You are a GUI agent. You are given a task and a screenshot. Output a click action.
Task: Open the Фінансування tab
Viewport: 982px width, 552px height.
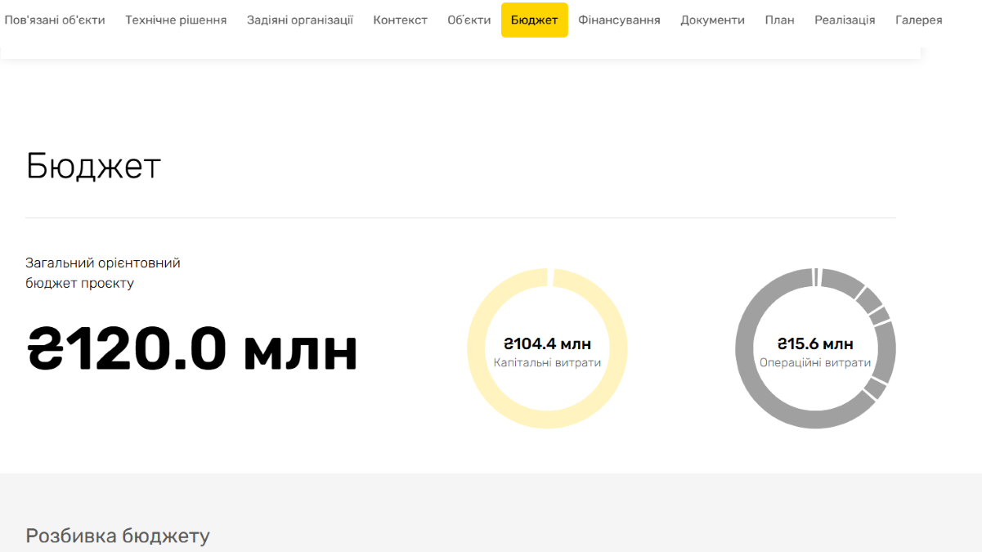[619, 20]
